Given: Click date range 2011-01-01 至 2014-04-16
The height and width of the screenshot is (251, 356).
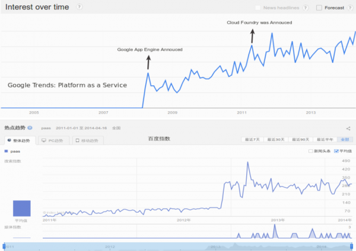Looking at the screenshot, I should [81, 128].
